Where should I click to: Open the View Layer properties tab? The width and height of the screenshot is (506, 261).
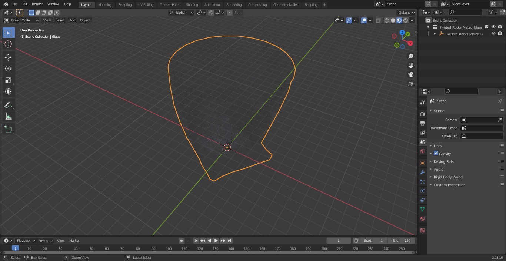click(422, 133)
